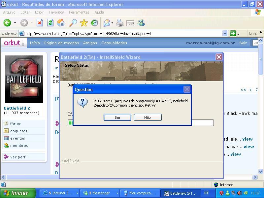Open the Ajuda menu
This screenshot has height=198, width=264.
coord(99,12)
